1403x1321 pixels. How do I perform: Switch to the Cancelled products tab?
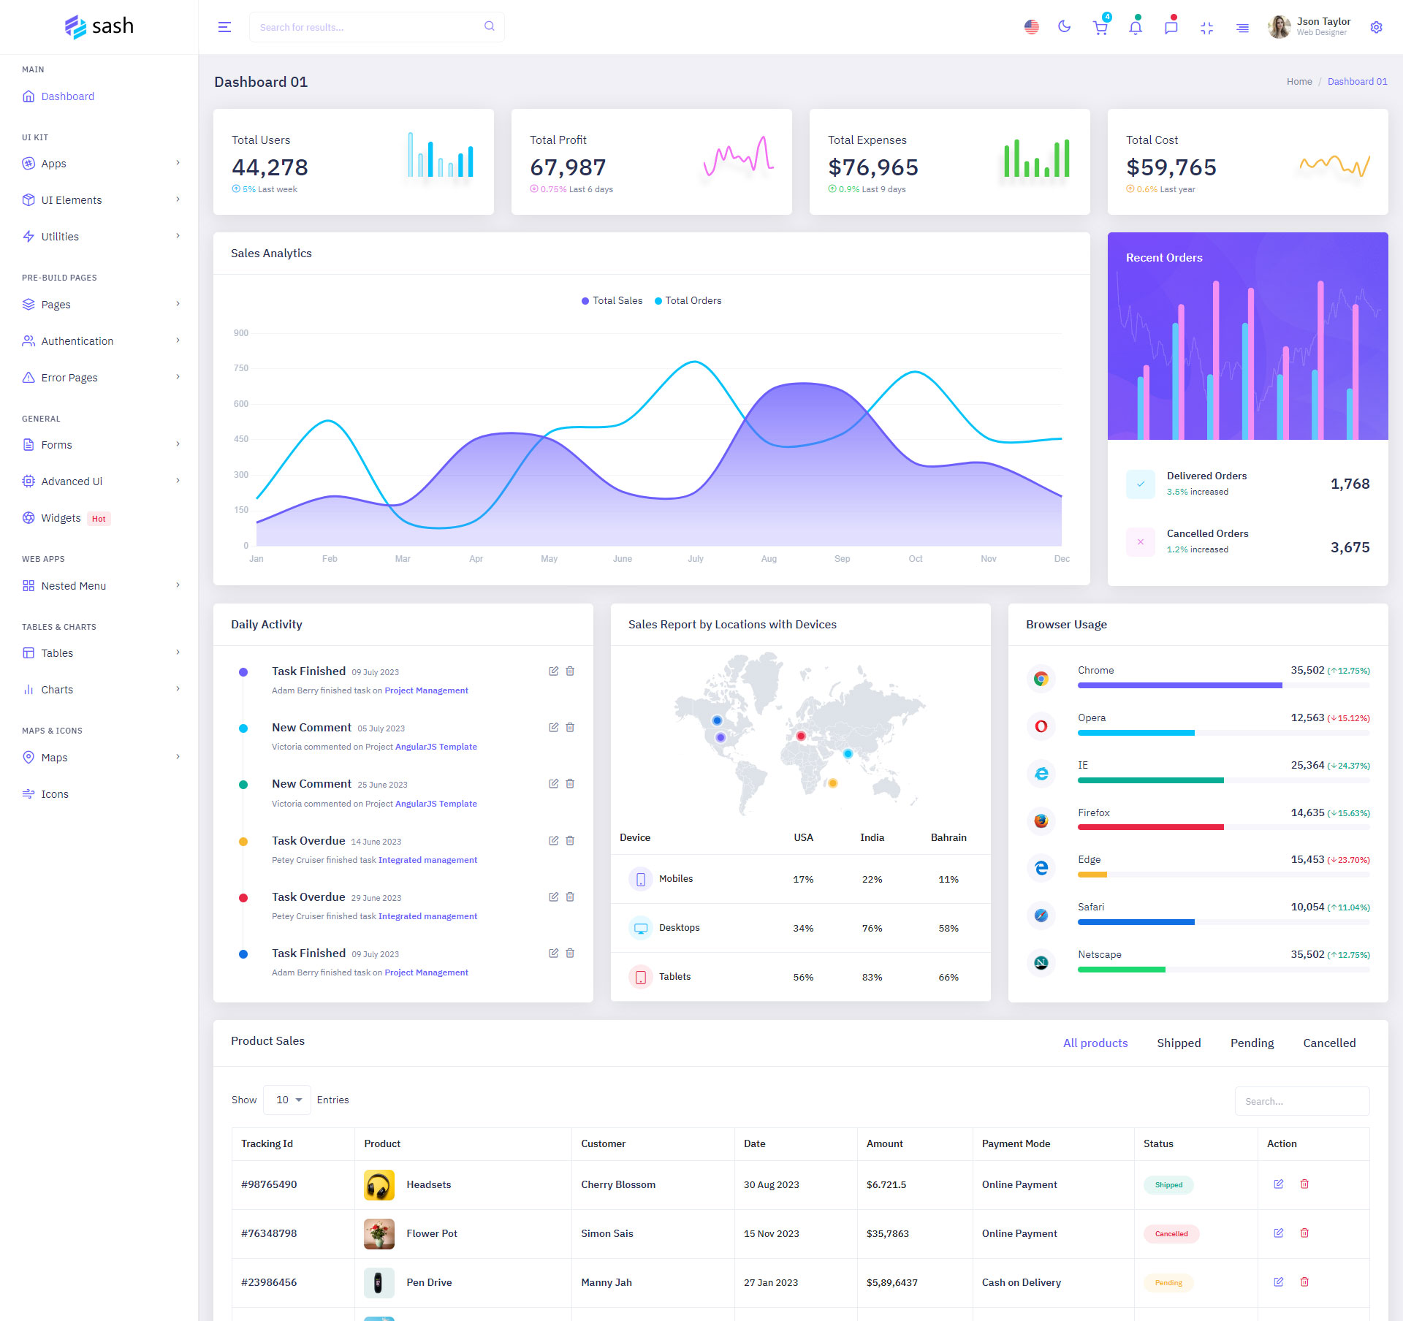1328,1043
